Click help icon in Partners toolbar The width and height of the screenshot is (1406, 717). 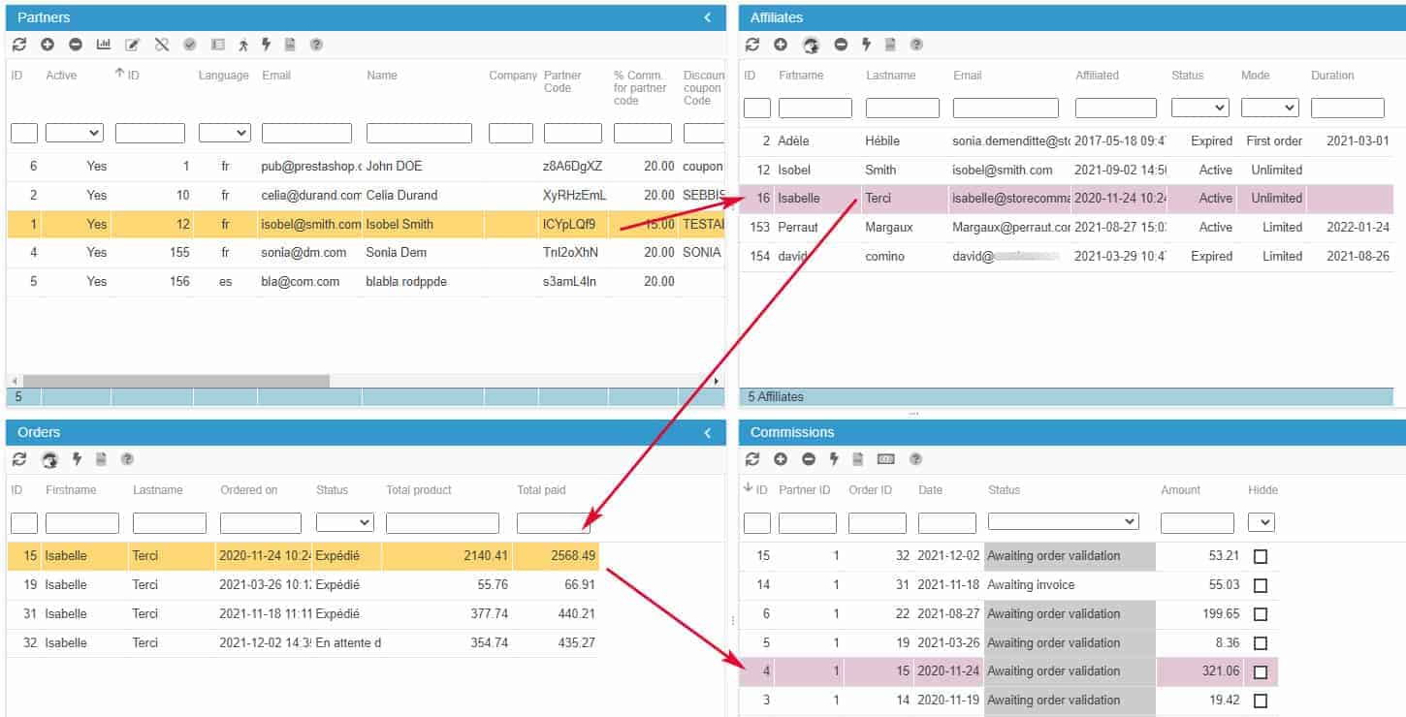[316, 45]
